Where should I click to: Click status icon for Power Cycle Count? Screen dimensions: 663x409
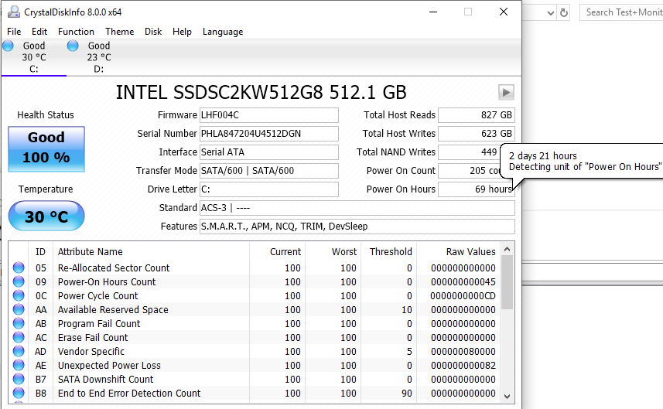pos(19,295)
